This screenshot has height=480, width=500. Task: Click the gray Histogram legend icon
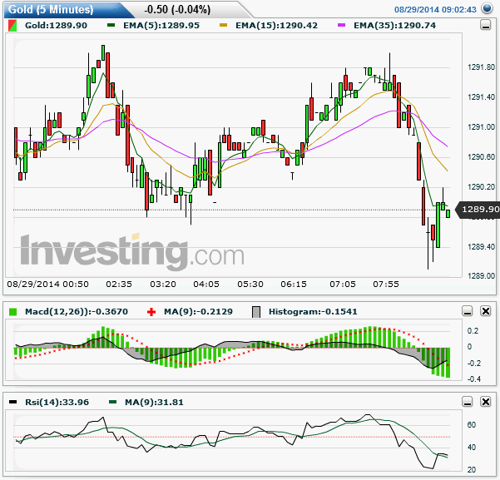coord(256,312)
